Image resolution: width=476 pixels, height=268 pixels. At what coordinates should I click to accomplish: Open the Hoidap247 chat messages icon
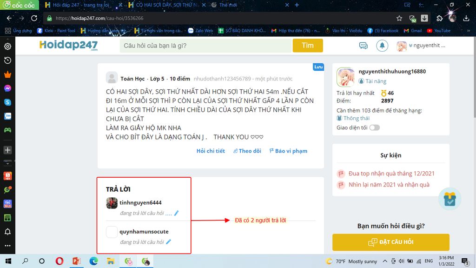click(x=364, y=46)
